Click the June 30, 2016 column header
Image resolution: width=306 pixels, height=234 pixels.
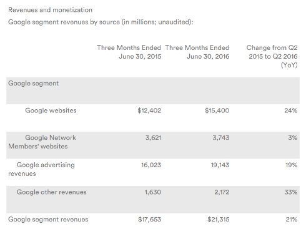(197, 52)
